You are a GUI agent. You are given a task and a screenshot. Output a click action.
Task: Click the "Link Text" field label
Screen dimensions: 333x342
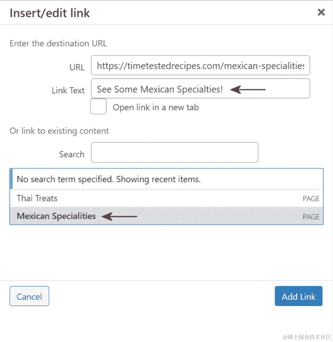68,90
